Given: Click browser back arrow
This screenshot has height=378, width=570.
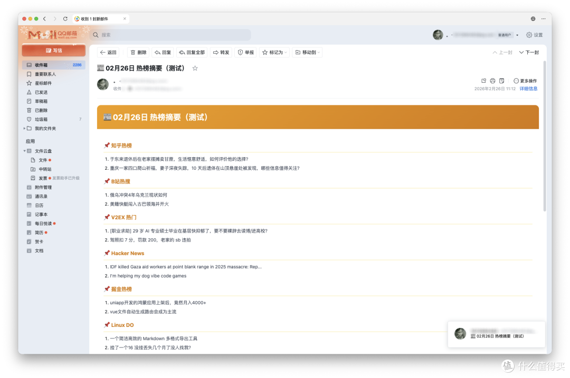Looking at the screenshot, I should click(45, 19).
